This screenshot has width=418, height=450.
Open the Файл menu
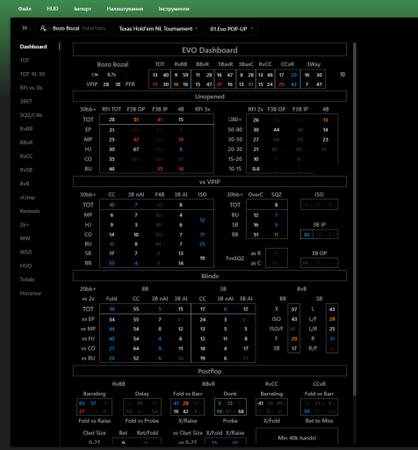click(25, 9)
